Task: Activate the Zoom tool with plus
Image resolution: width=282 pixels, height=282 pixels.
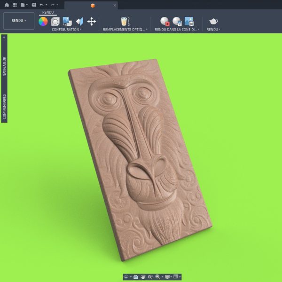Action: pyautogui.click(x=150, y=277)
